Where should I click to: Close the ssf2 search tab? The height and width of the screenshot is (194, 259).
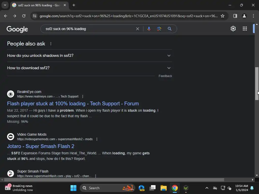(x=65, y=5)
